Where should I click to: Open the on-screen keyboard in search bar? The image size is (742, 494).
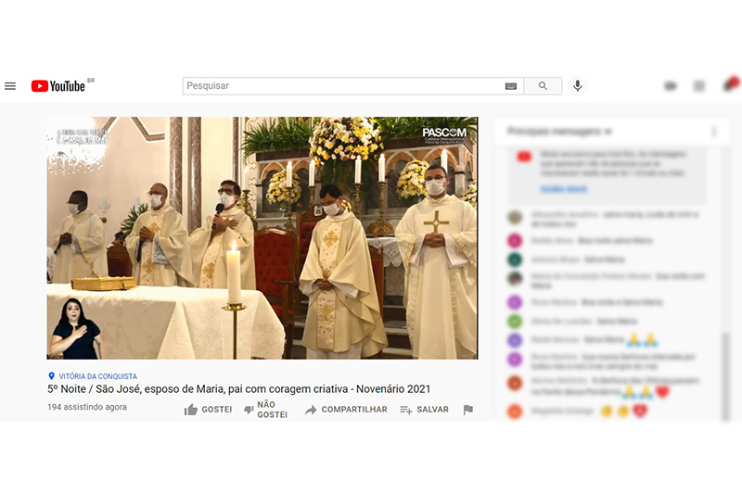coord(511,86)
